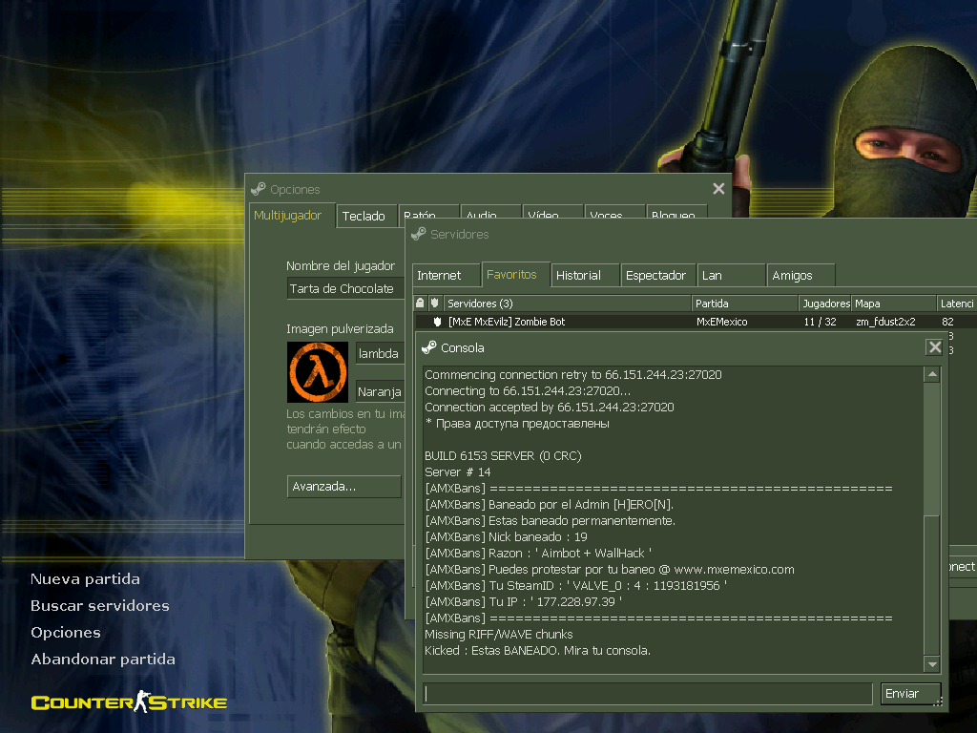The image size is (977, 733).
Task: Click the 'Puedes protestar por tu baneo' line
Action: (610, 569)
